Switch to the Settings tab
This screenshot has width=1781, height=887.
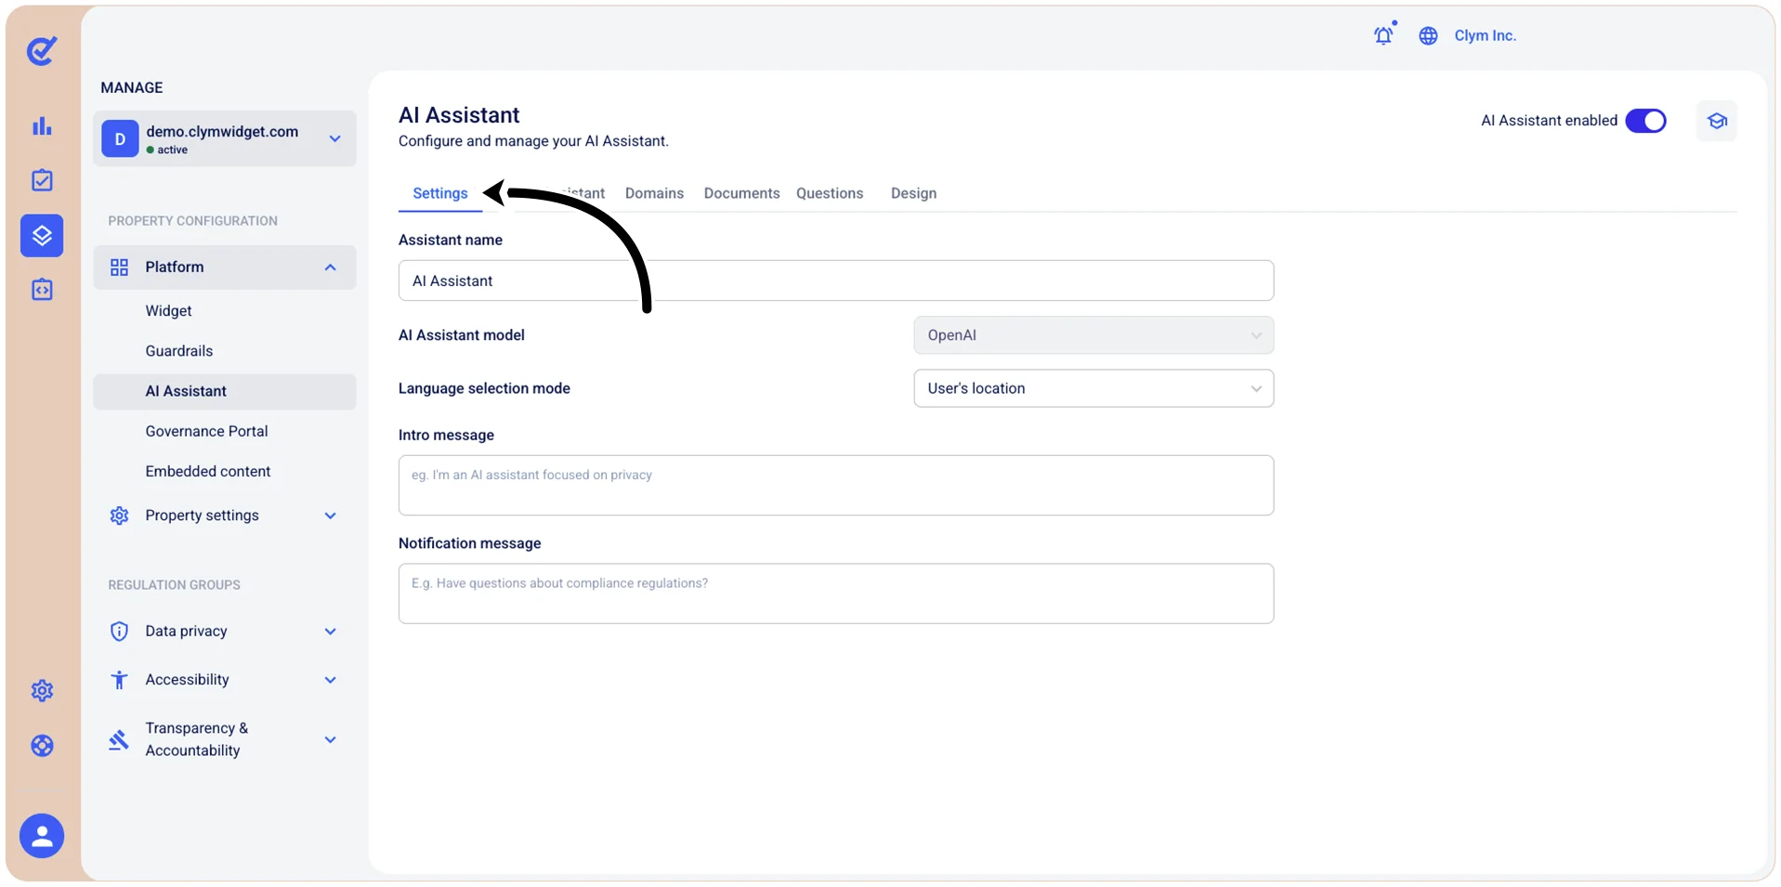point(440,193)
